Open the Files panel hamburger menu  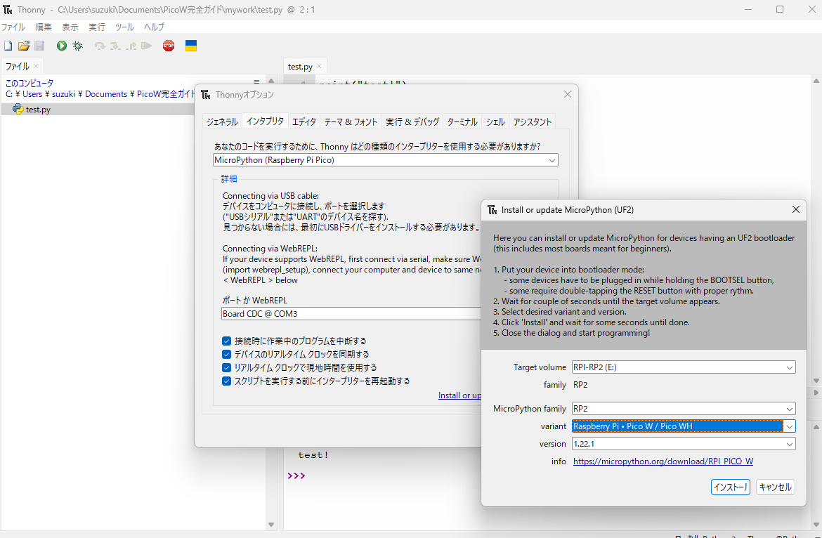tap(256, 83)
